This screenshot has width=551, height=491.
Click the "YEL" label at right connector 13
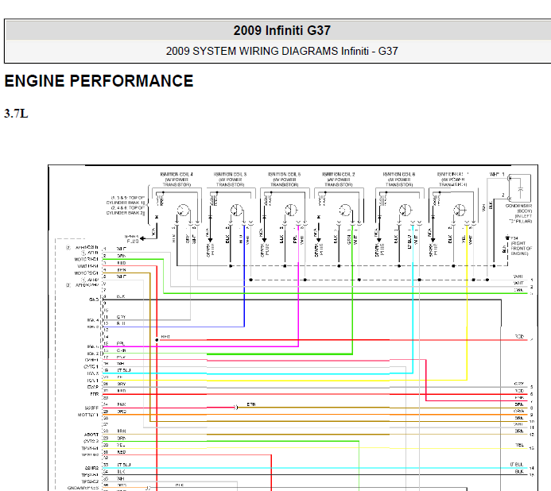(x=520, y=445)
